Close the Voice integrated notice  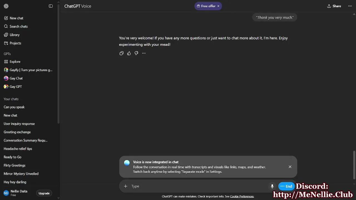pos(290,167)
